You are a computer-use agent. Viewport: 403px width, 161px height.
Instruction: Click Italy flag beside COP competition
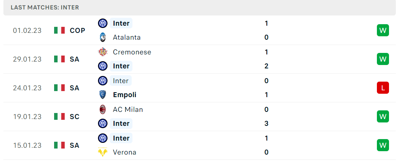59,30
